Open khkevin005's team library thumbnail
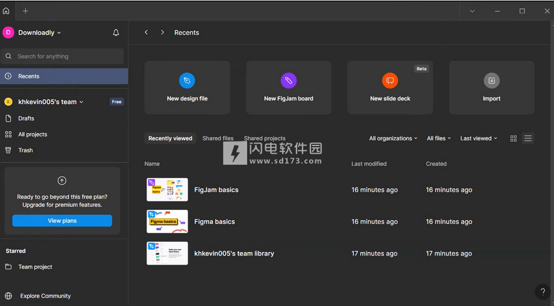Viewport: 554px width, 306px height. (x=167, y=253)
